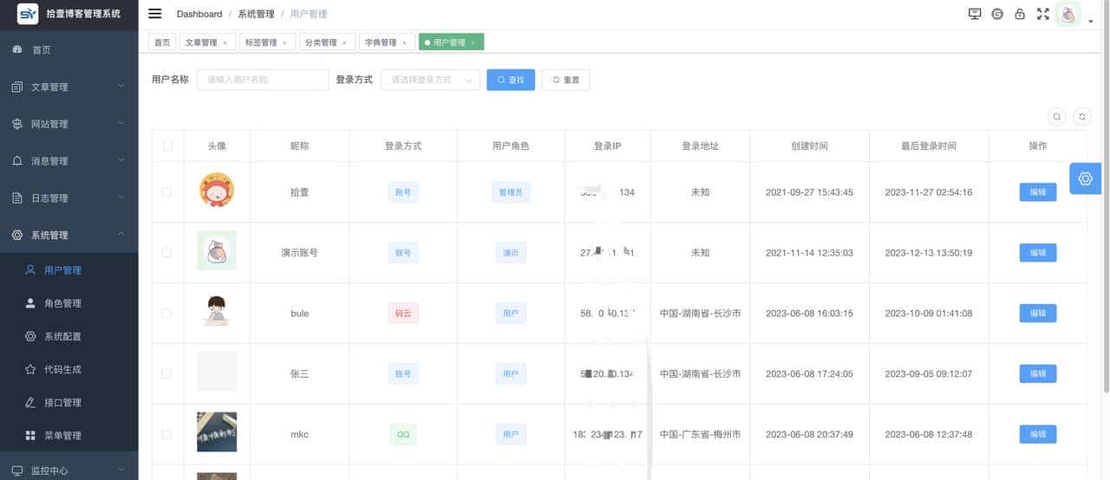Click the SY logo in sidebar header

tap(28, 14)
